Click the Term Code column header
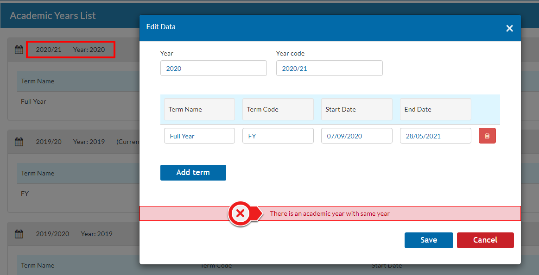The image size is (539, 275). click(x=278, y=109)
